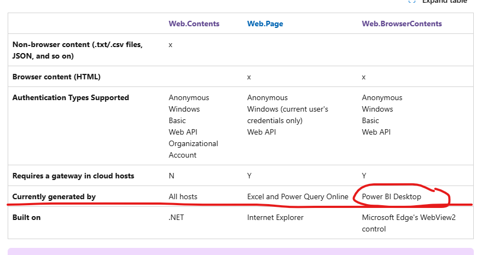Click the 'Internet Explorer' cell

pos(275,217)
